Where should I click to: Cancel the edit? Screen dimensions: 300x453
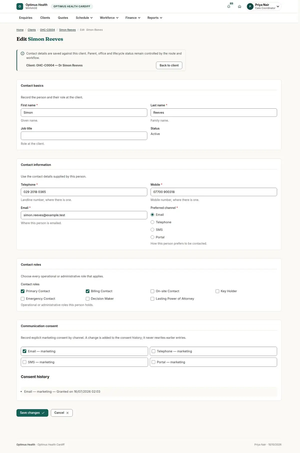62,413
